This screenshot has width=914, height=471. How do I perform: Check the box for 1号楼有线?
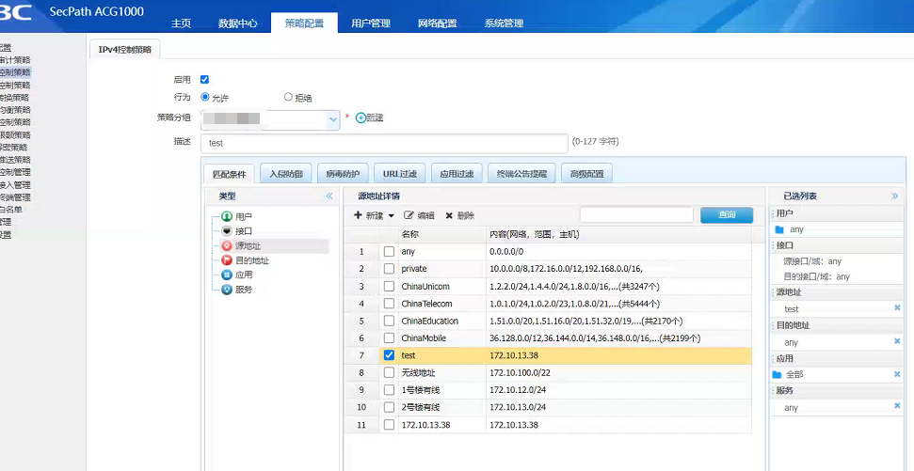389,390
